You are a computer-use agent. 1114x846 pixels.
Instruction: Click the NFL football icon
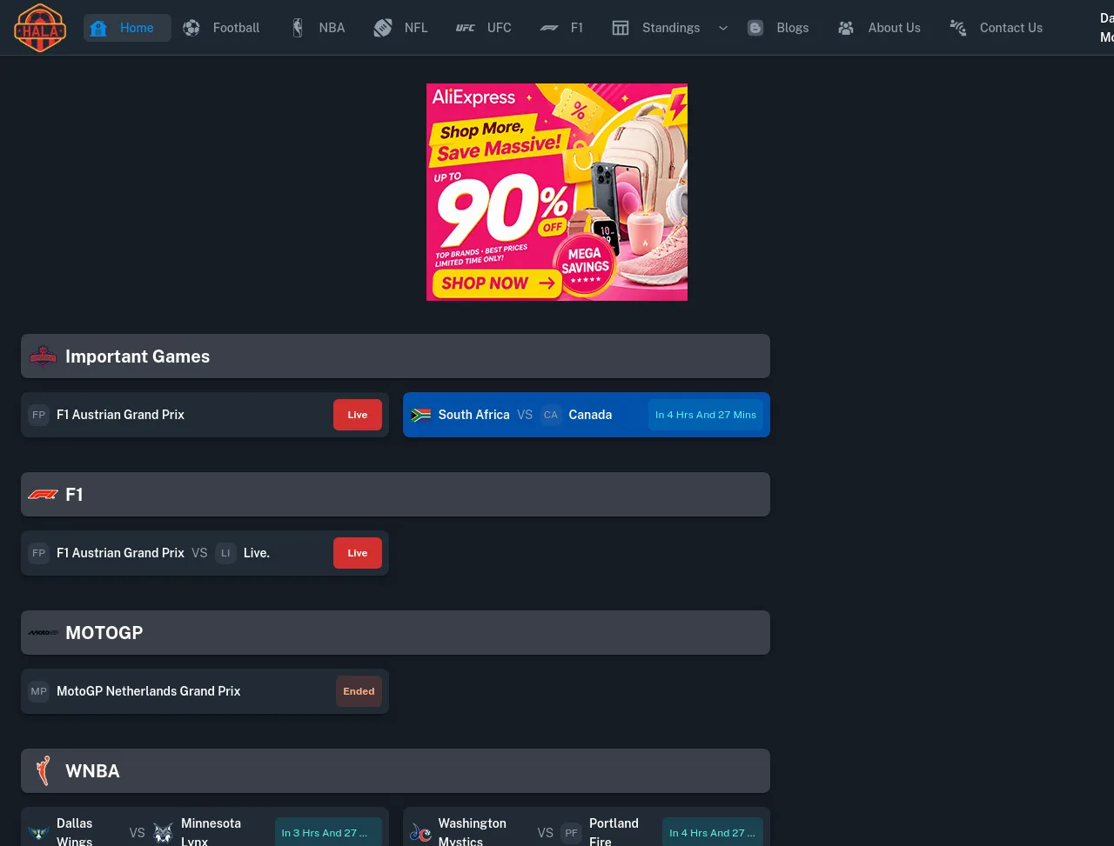(383, 28)
